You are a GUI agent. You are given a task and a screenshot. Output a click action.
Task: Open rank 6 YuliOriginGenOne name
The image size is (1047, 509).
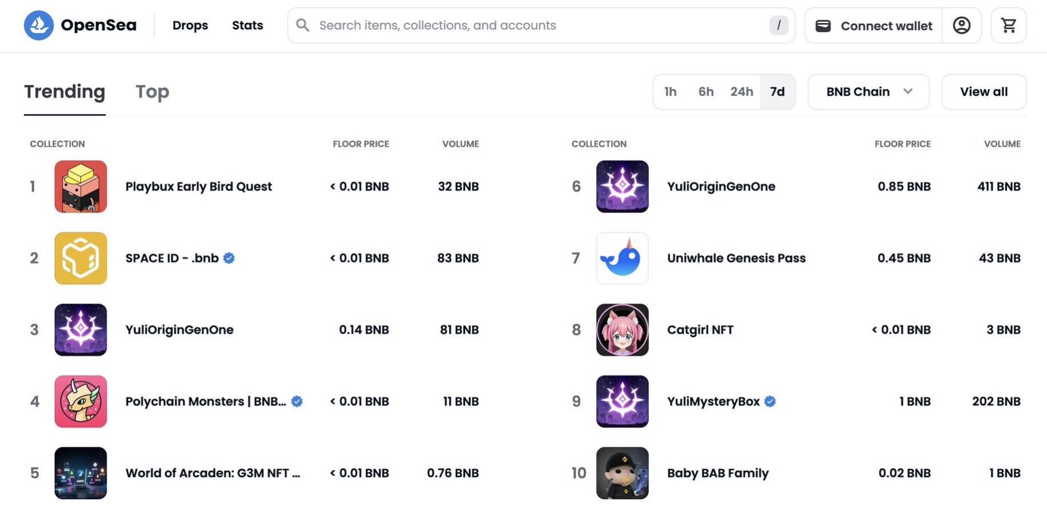tap(721, 187)
